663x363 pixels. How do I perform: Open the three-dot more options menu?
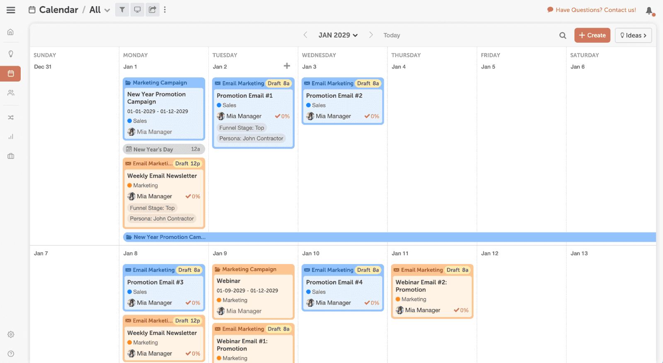tap(165, 10)
